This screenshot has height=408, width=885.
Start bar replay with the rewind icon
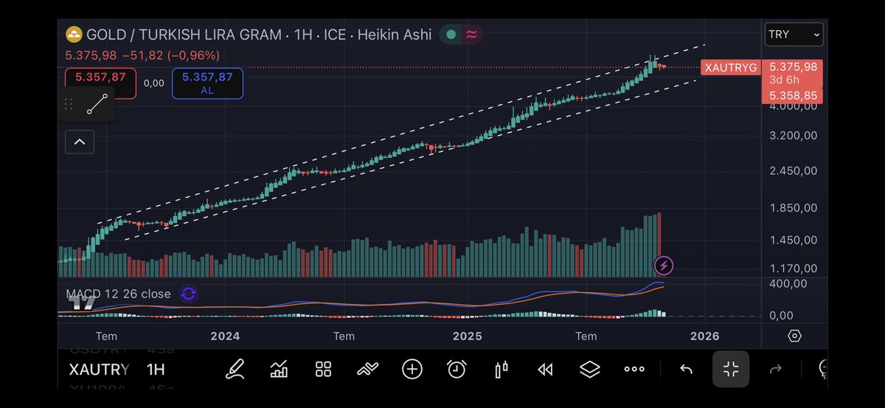pos(545,369)
